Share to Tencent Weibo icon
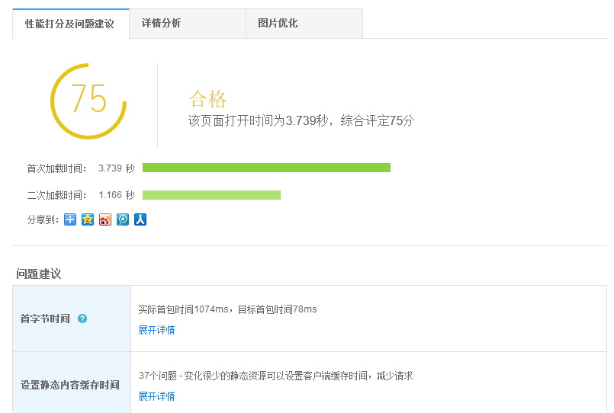 coord(123,219)
